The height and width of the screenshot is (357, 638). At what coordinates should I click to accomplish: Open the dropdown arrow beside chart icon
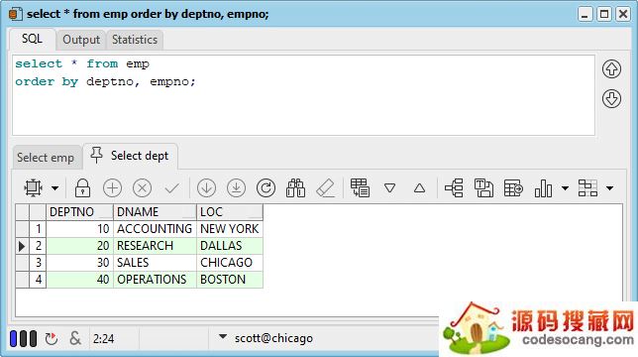point(565,188)
